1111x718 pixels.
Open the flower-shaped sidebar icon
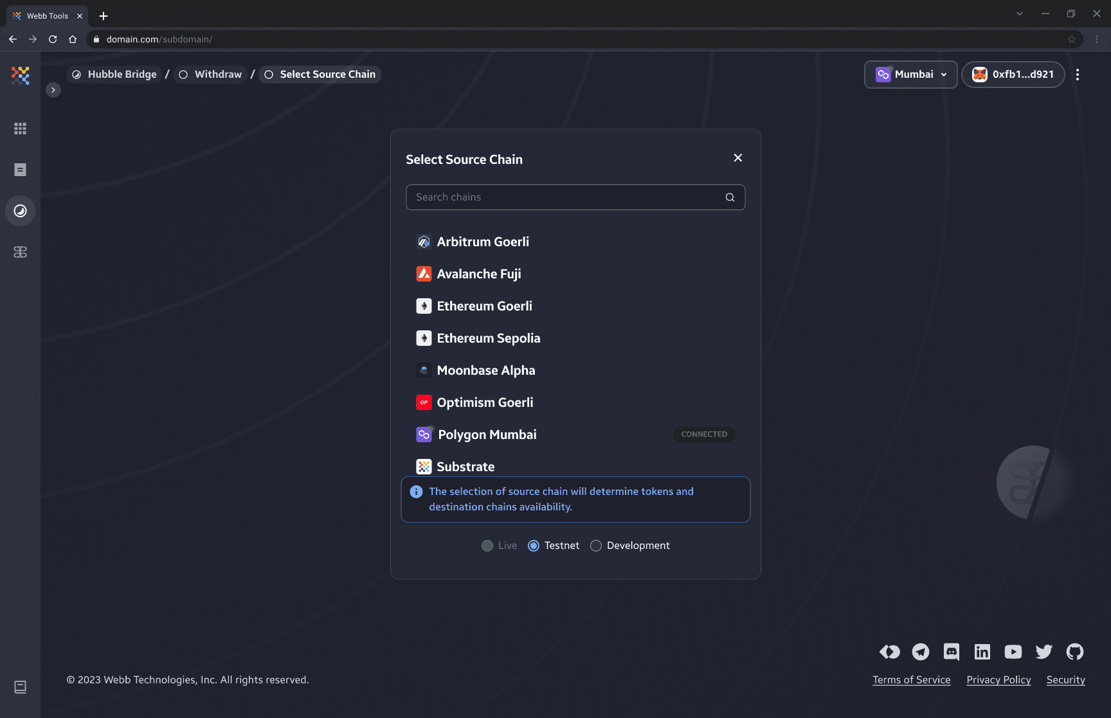(x=21, y=252)
